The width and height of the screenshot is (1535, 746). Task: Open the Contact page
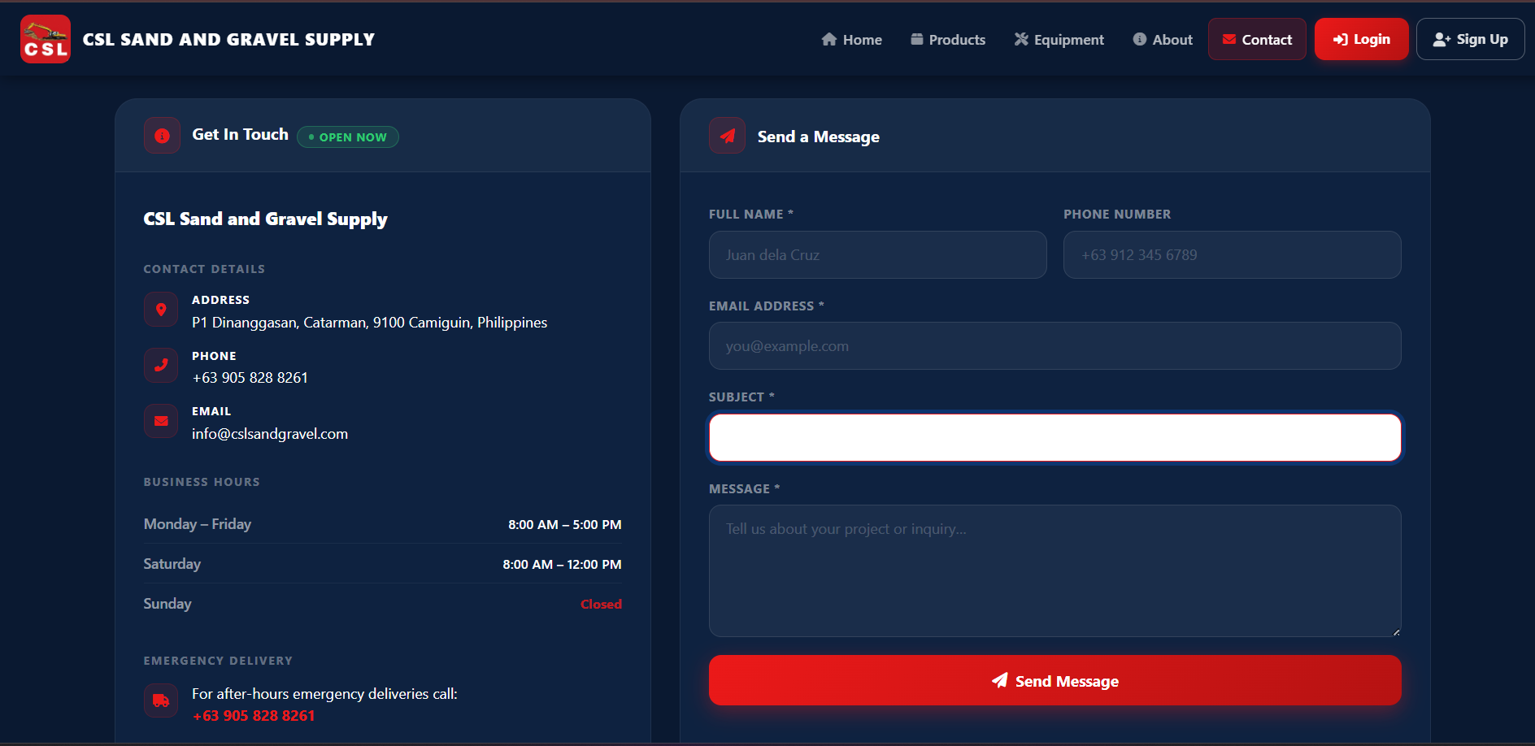pyautogui.click(x=1256, y=38)
